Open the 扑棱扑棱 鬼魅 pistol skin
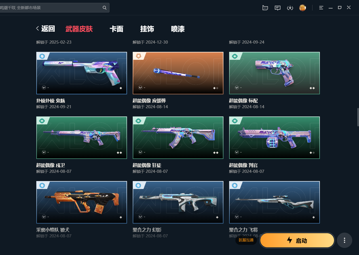359x255 pixels. click(x=82, y=73)
